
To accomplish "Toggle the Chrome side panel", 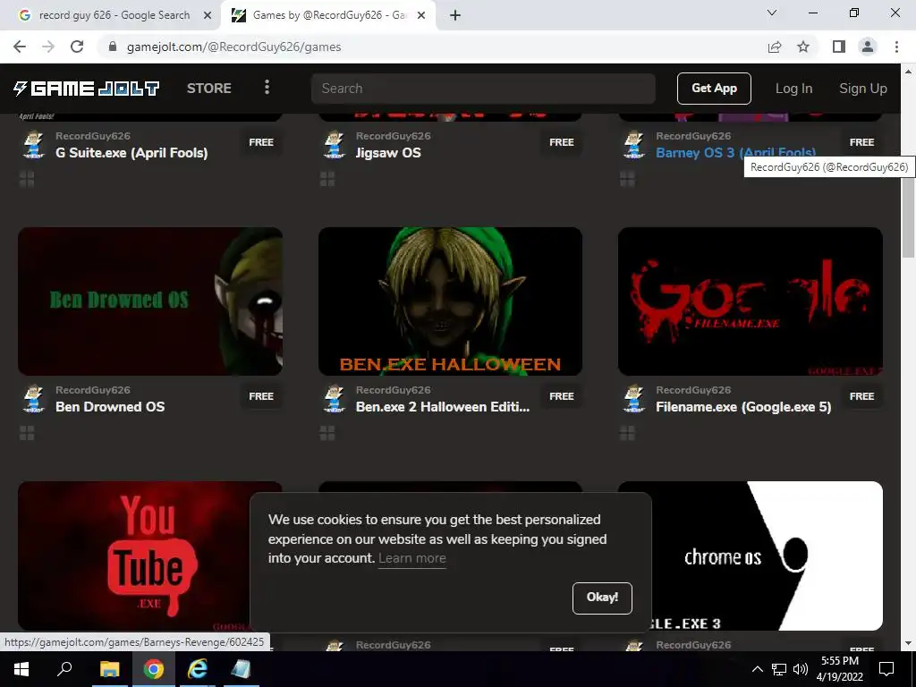I will click(x=839, y=47).
